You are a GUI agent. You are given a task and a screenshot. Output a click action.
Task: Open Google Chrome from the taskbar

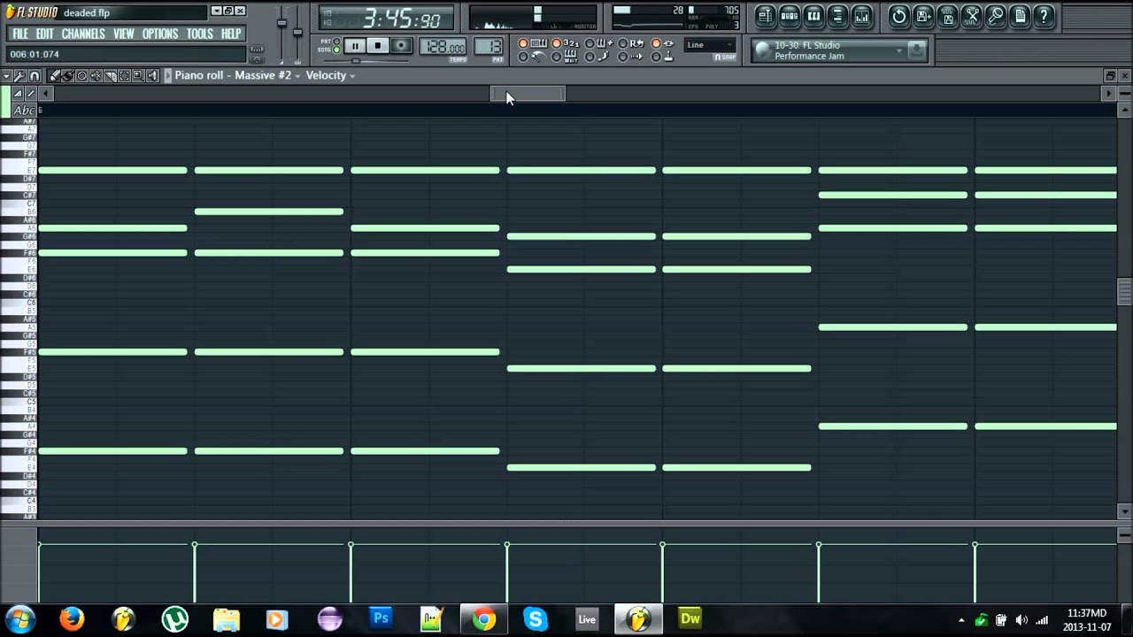483,618
